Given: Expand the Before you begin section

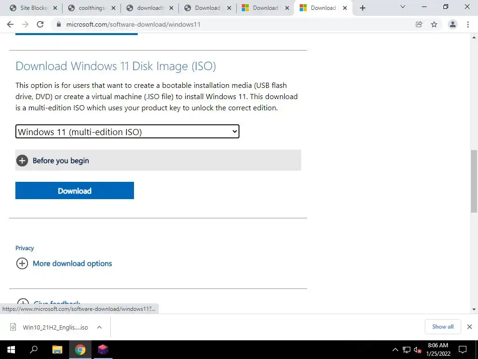Looking at the screenshot, I should click(x=158, y=160).
